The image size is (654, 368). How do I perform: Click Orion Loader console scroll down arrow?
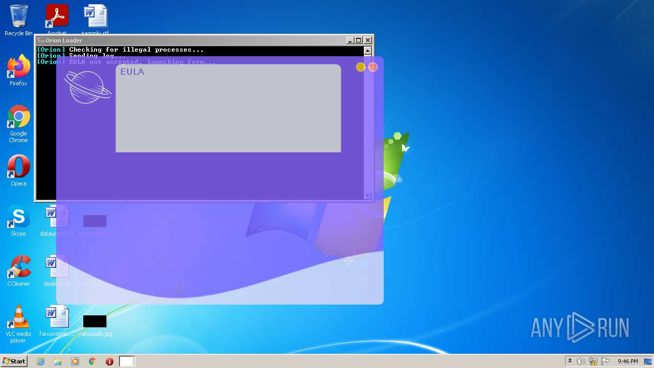click(367, 195)
